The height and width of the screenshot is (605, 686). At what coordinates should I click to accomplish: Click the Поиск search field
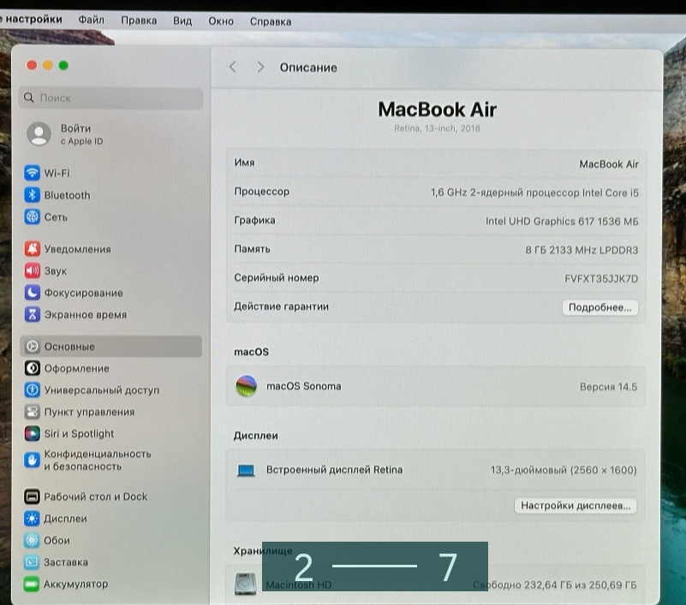point(110,98)
